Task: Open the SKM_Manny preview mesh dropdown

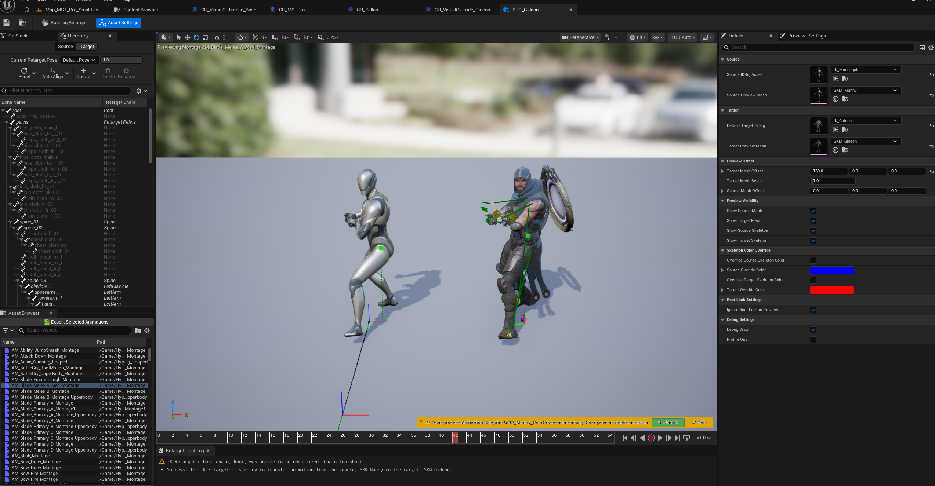Action: click(x=866, y=90)
